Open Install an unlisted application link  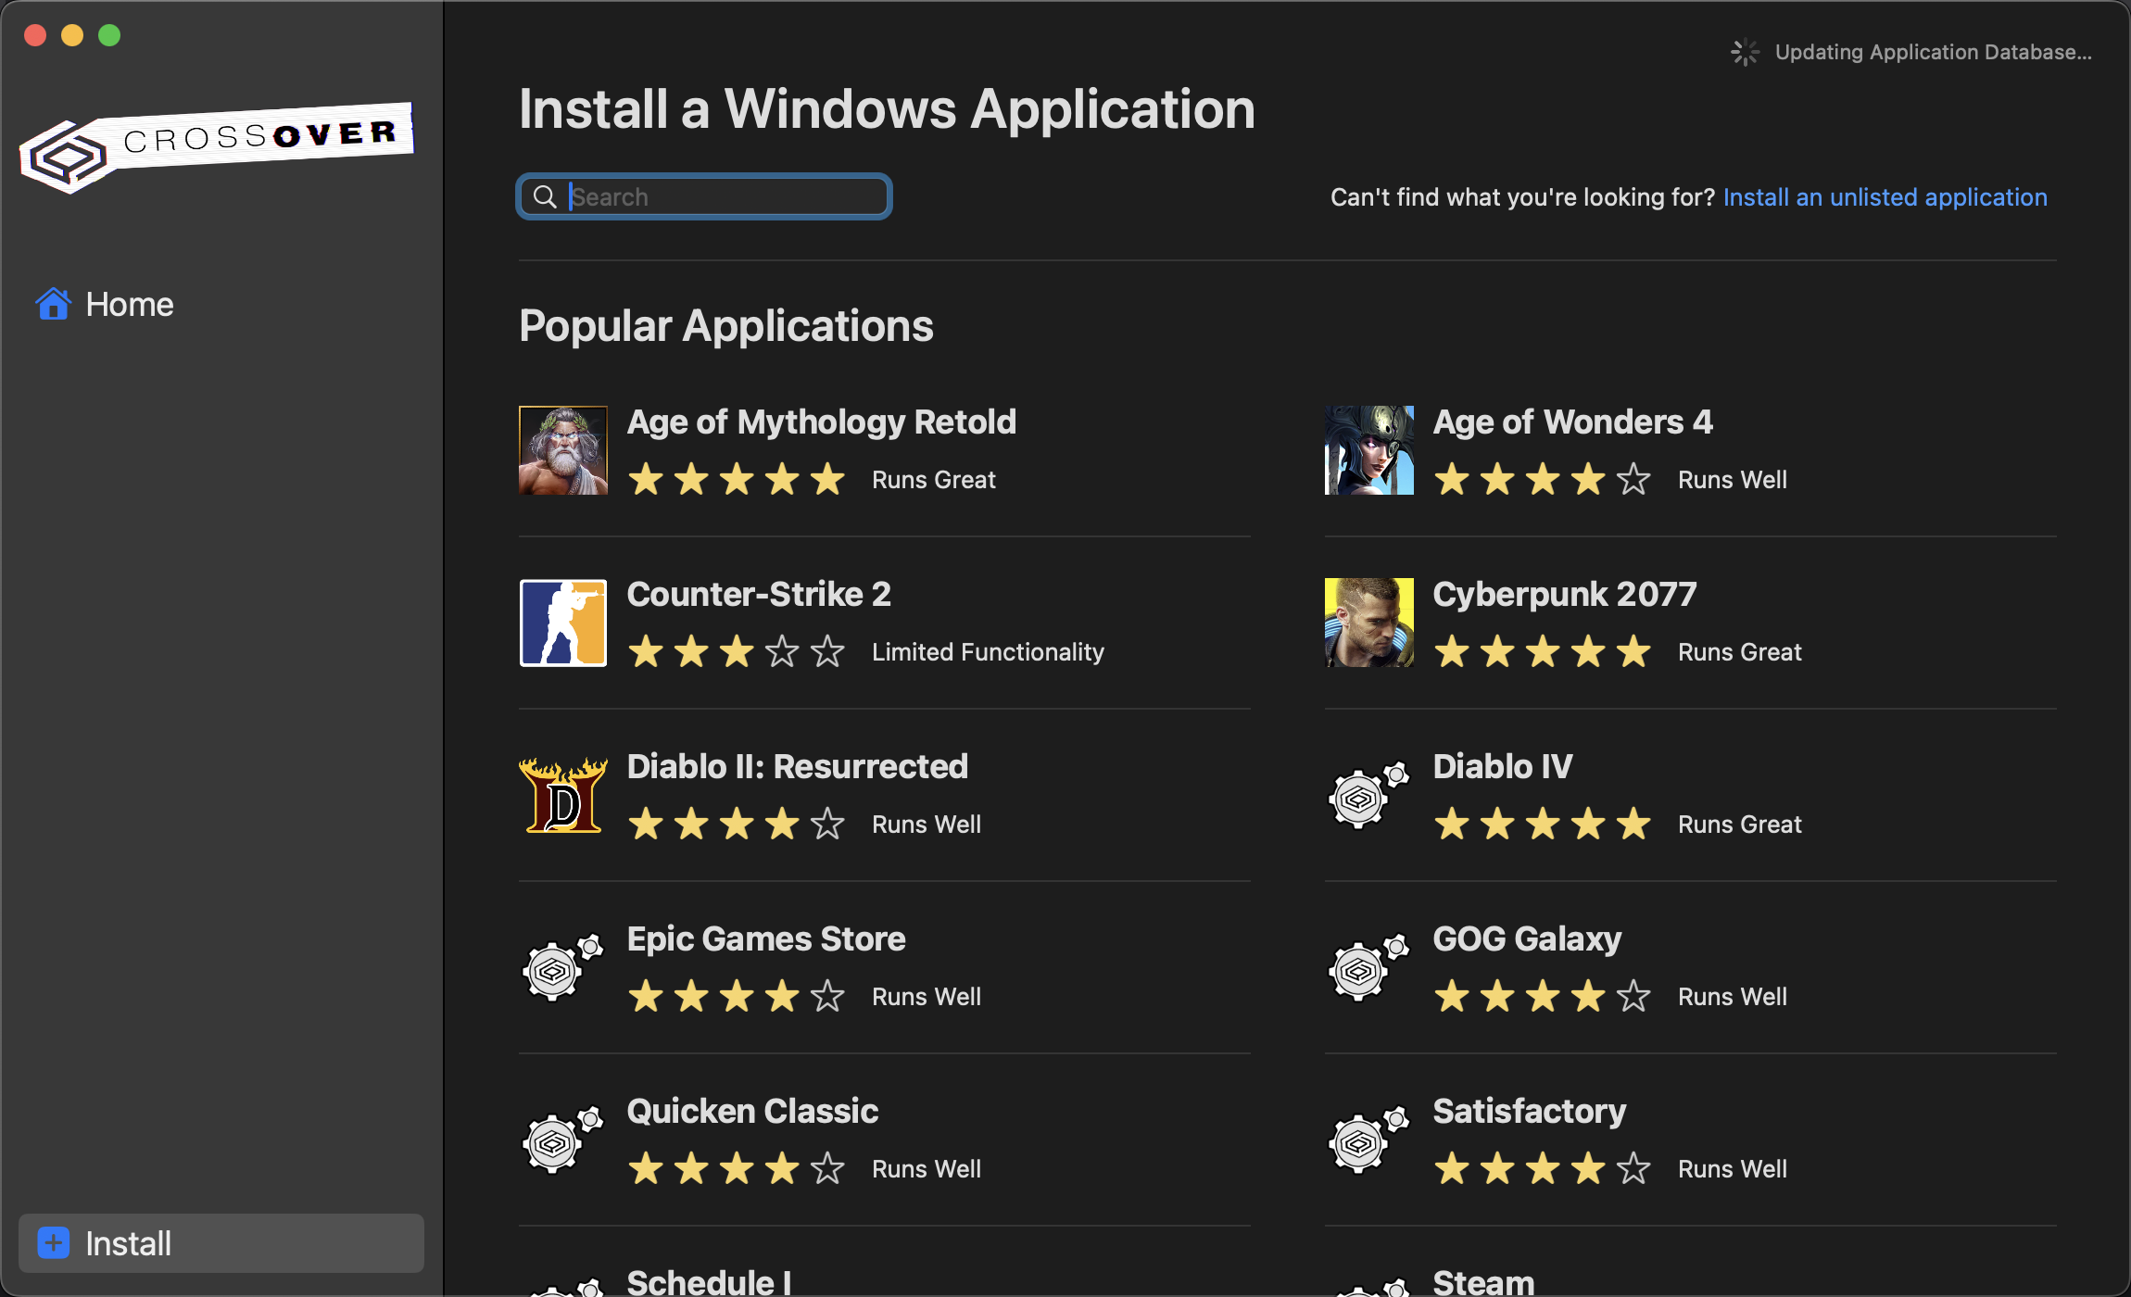pyautogui.click(x=1885, y=197)
